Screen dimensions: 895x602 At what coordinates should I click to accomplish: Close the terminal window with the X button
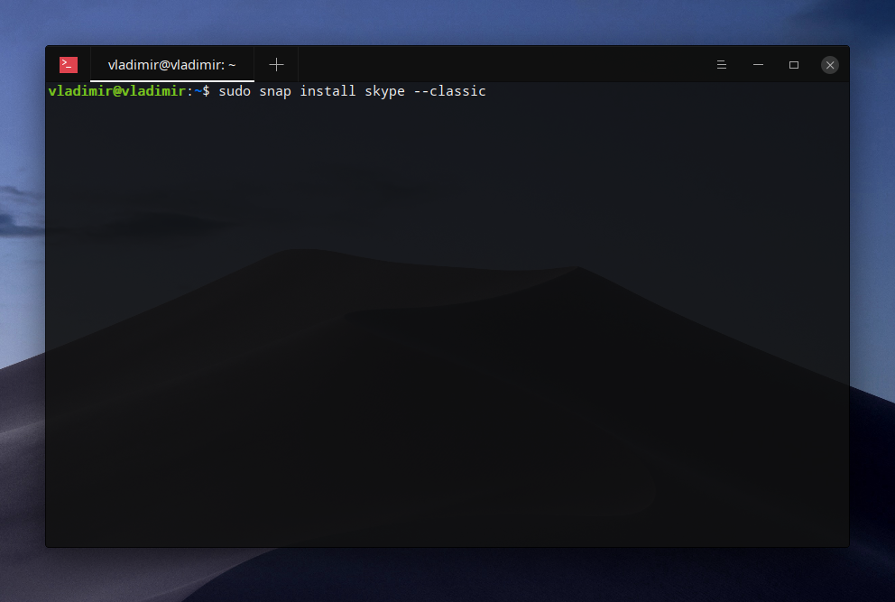829,64
